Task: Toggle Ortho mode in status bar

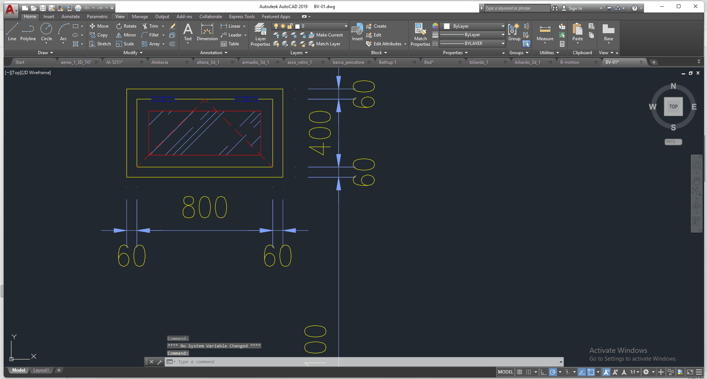Action: click(x=544, y=372)
